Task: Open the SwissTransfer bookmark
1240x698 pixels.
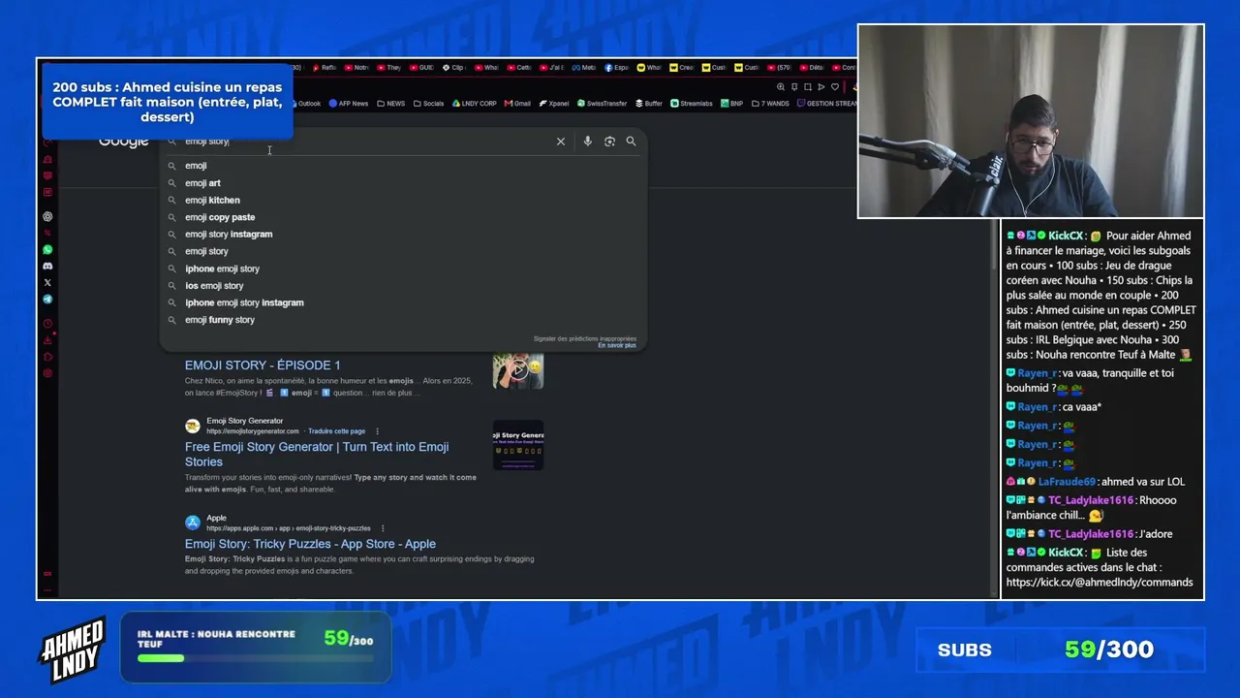Action: tap(603, 104)
